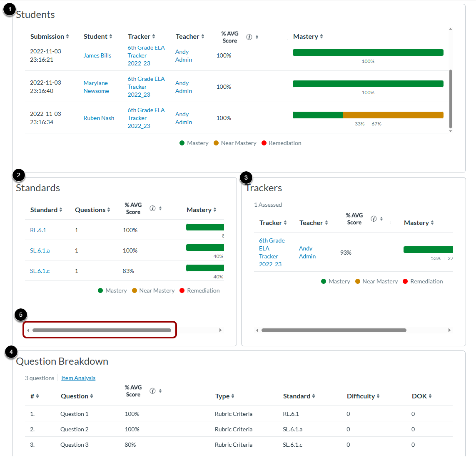Click the info icon in the Trackers panel
This screenshot has width=476, height=458.
pyautogui.click(x=374, y=218)
